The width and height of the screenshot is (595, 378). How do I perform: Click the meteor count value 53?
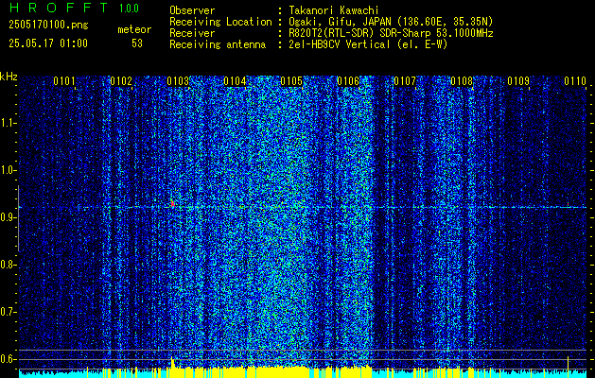tap(137, 43)
